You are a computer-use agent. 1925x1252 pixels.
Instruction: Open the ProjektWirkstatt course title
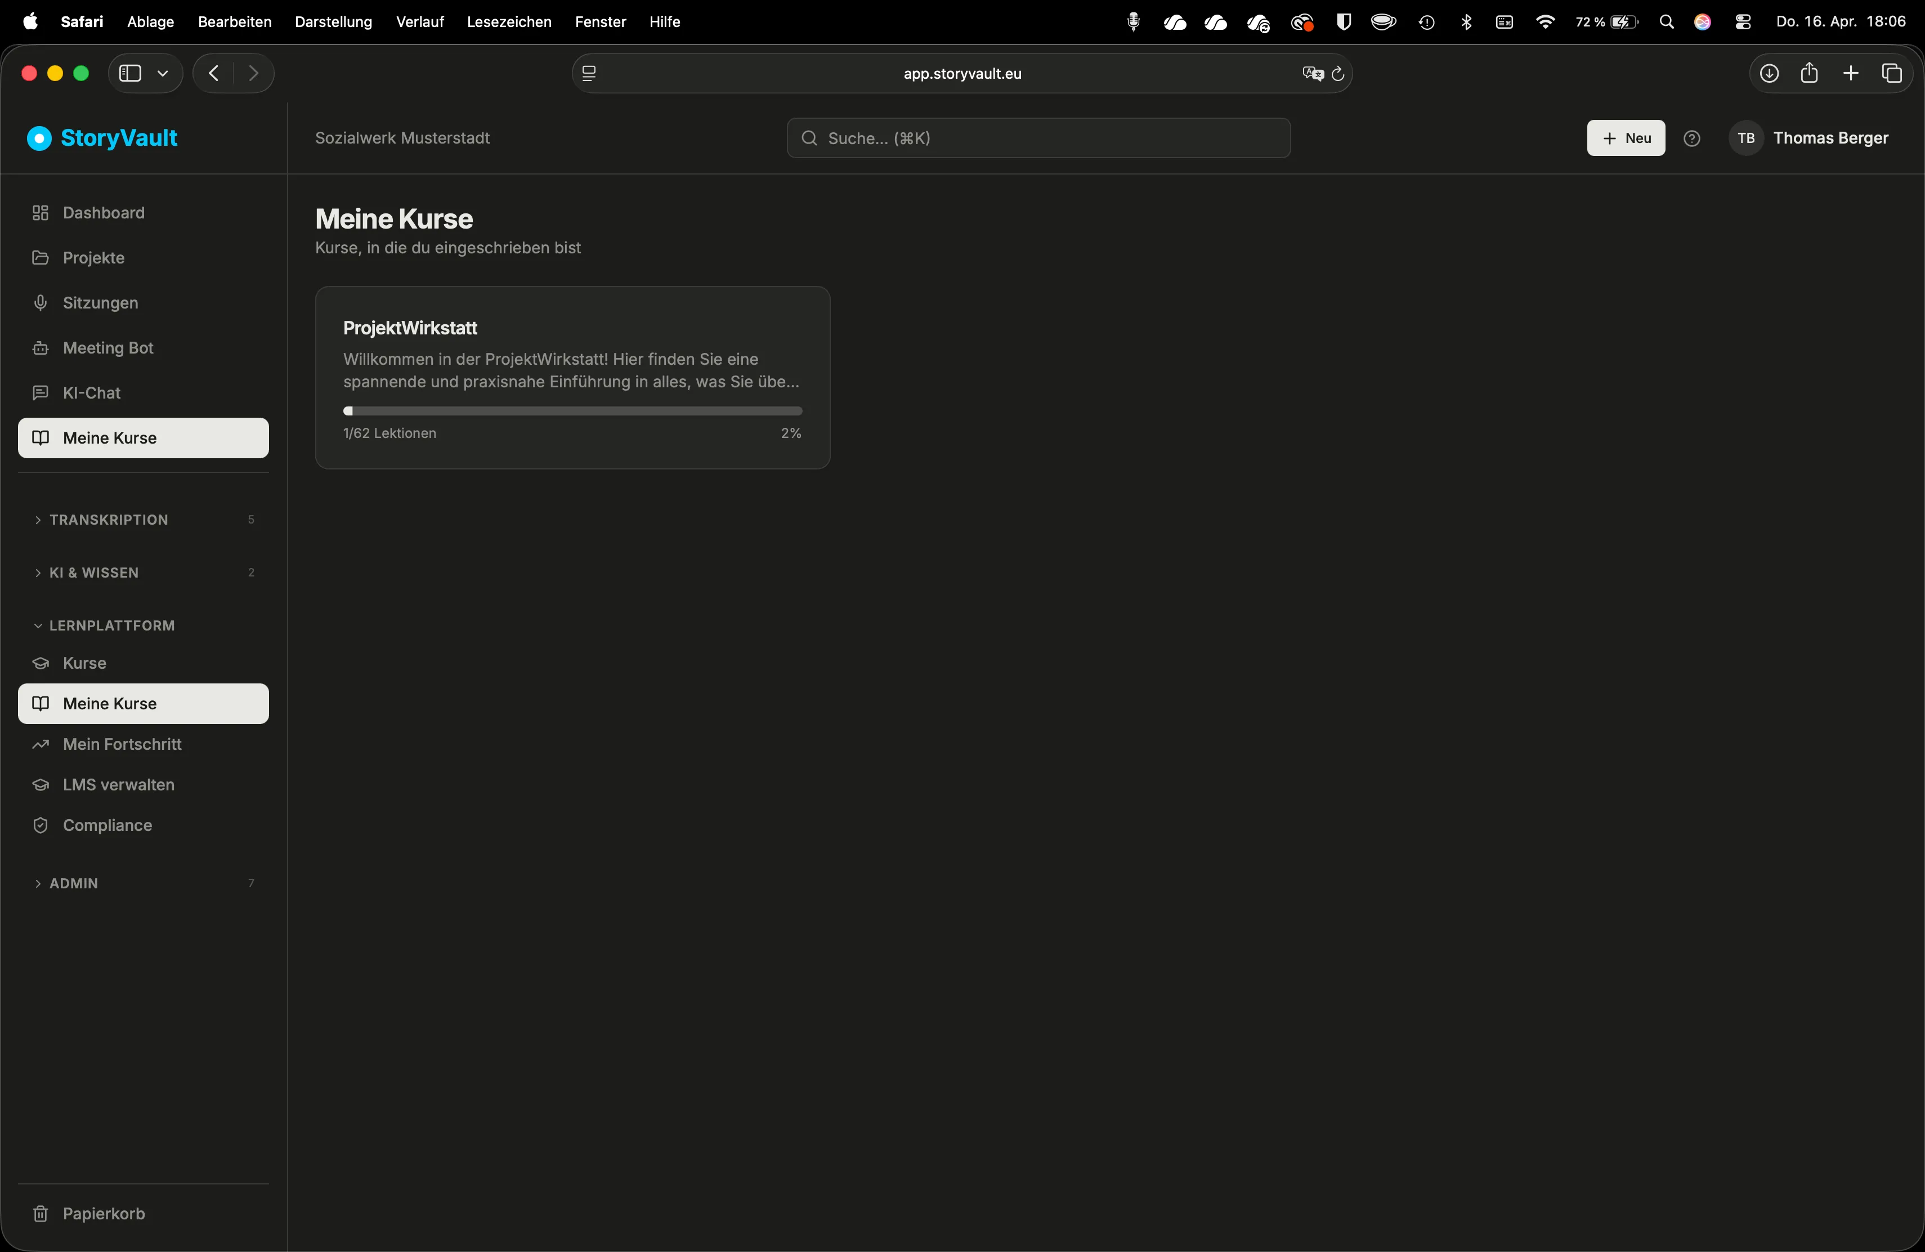(x=410, y=328)
